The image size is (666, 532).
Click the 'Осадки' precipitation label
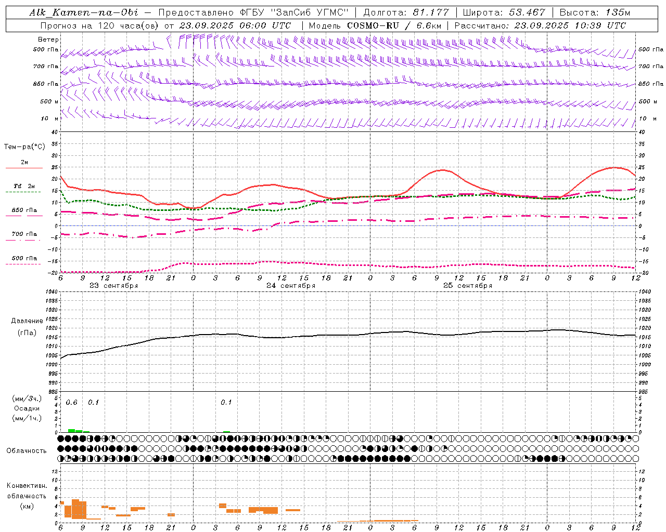coord(27,408)
